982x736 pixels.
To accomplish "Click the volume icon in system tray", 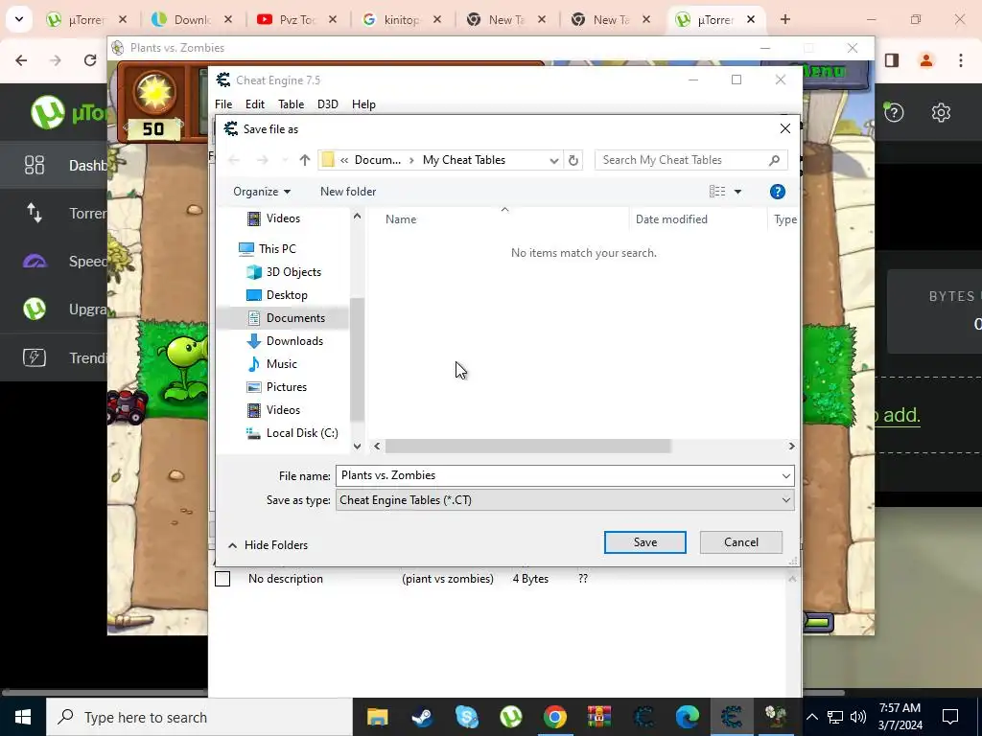I will point(858,717).
